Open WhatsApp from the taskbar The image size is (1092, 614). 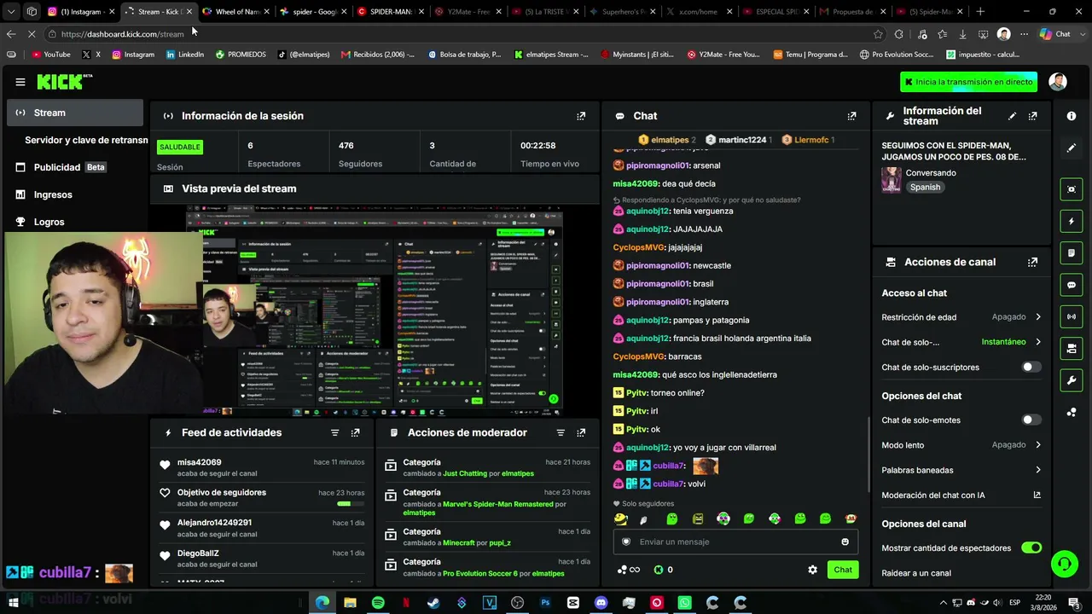click(x=684, y=603)
